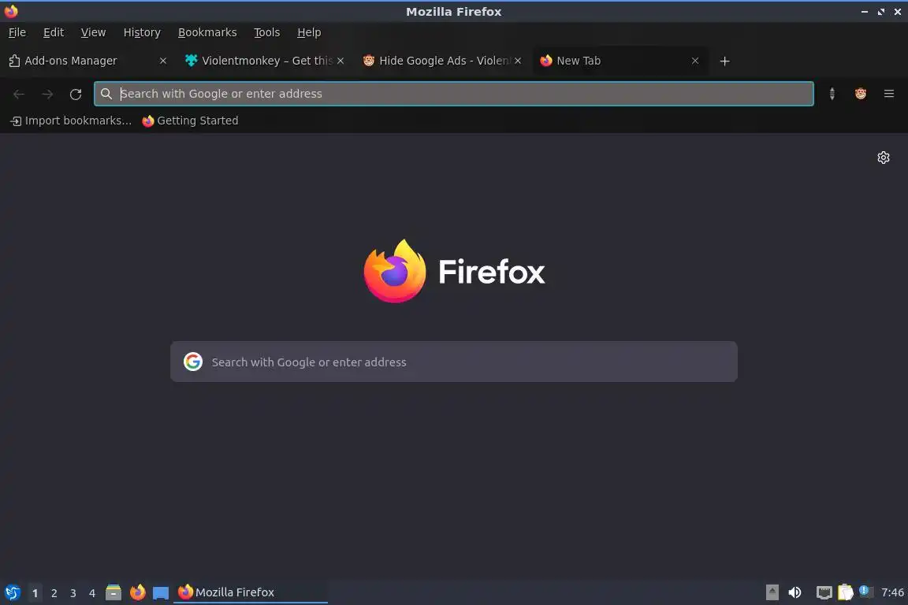
Task: Open the network status tray icon
Action: (x=824, y=592)
